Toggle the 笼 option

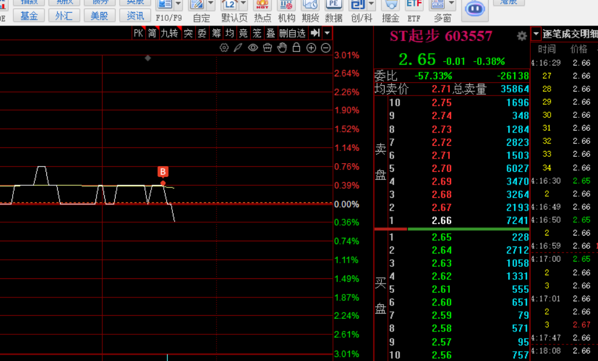click(x=257, y=34)
